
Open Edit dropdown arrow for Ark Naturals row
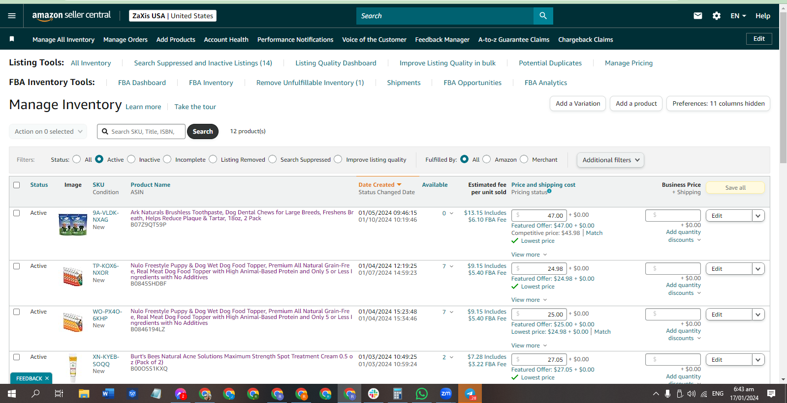(x=758, y=215)
